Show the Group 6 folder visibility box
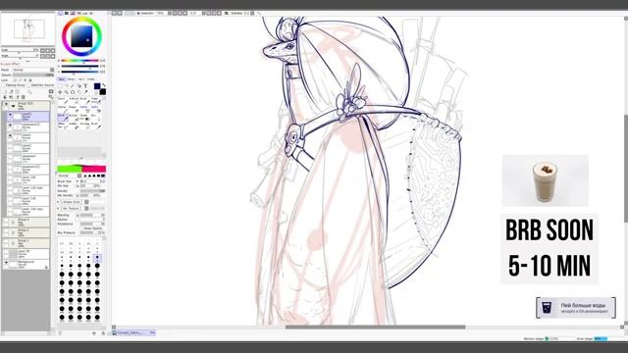 [x=6, y=221]
